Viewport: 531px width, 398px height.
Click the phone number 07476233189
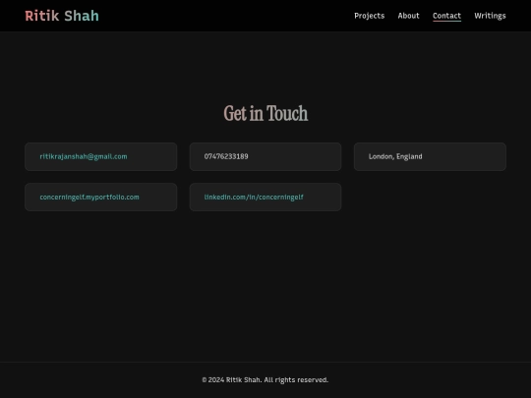(226, 156)
